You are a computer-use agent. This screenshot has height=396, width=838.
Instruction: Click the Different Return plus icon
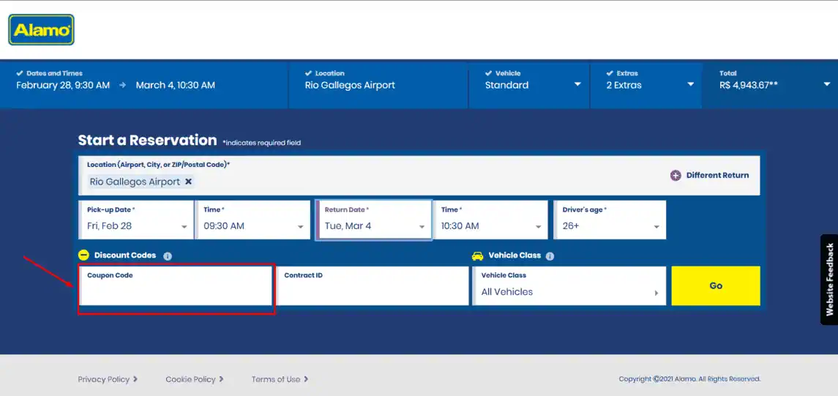[676, 175]
